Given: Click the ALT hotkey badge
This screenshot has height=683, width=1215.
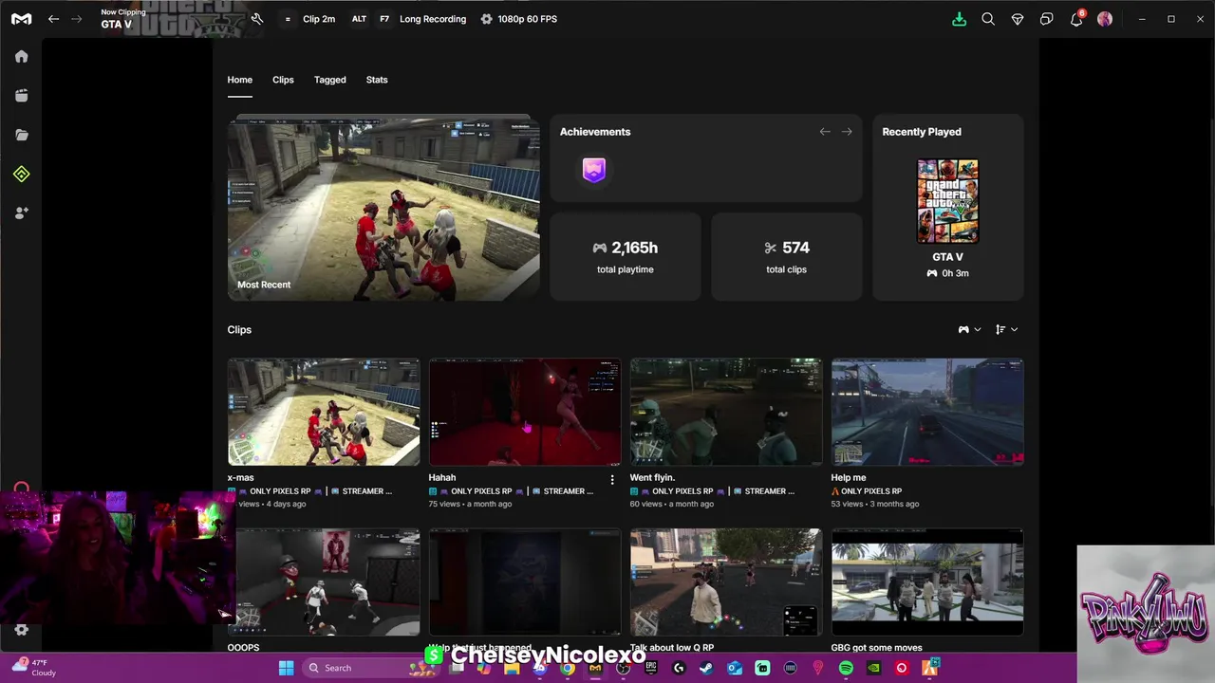Looking at the screenshot, I should 359,19.
